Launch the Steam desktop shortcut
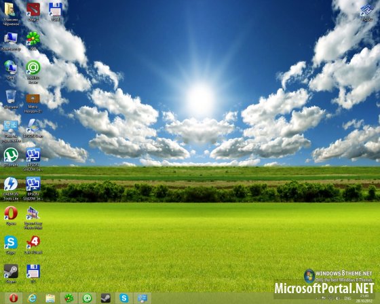The image size is (380, 304). click(11, 273)
